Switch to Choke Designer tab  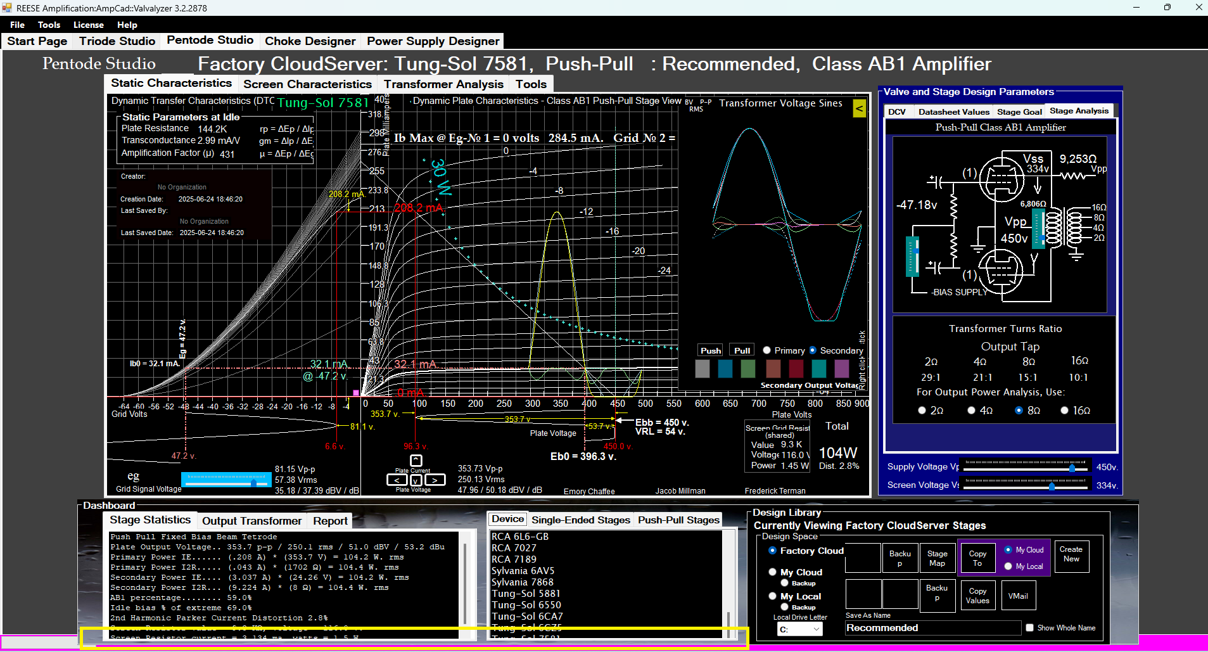tap(310, 41)
